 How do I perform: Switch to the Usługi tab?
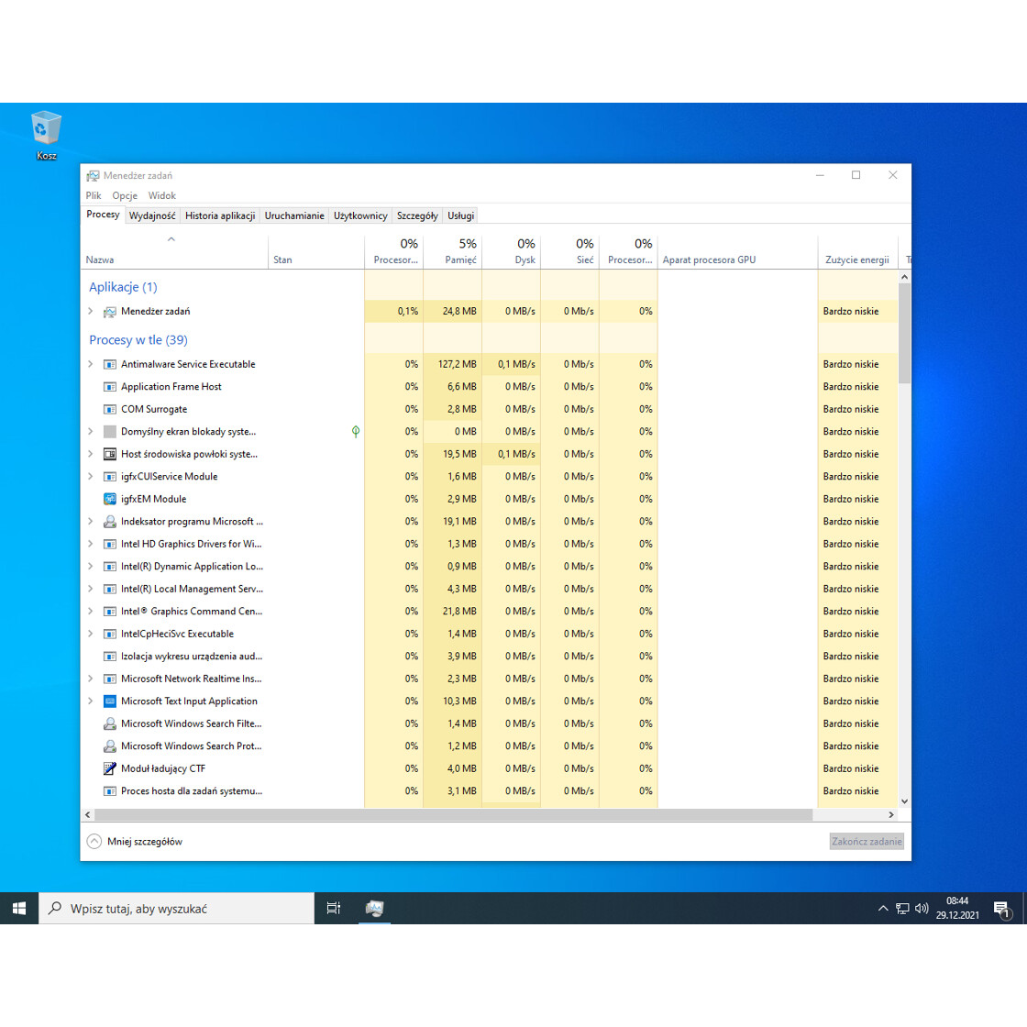click(459, 215)
